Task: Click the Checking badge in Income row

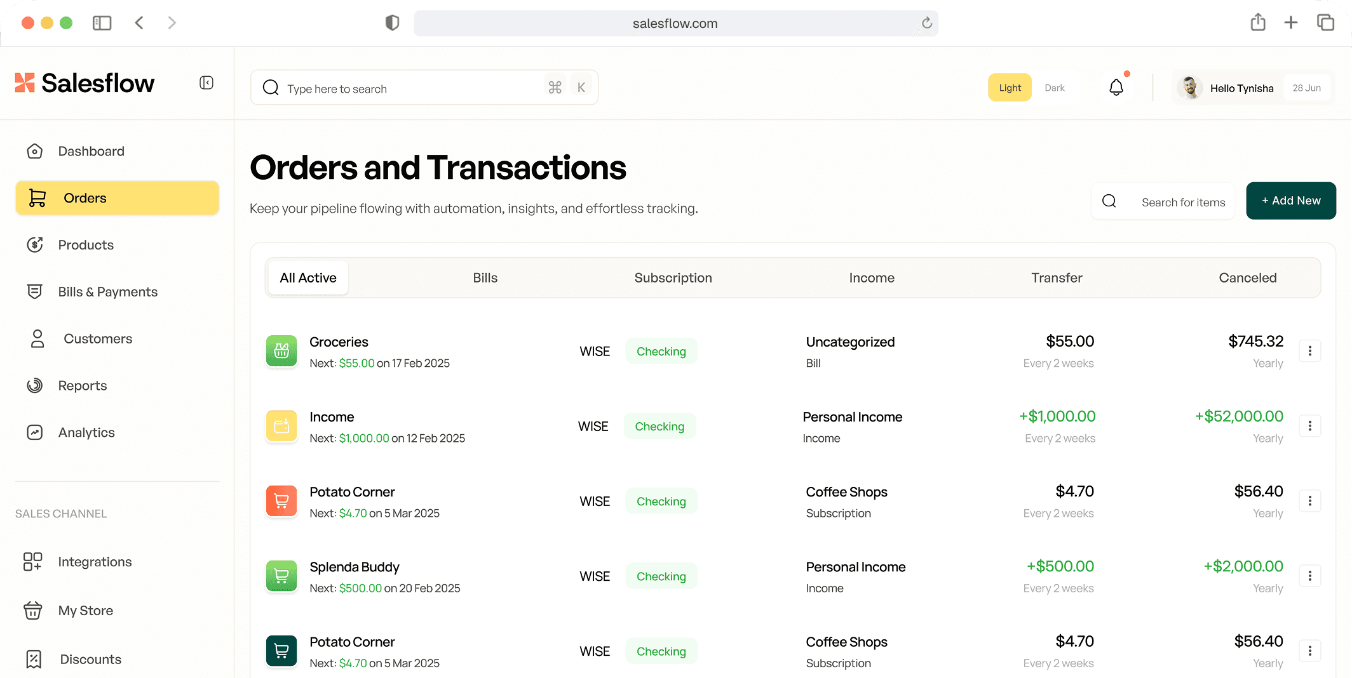Action: pos(659,426)
